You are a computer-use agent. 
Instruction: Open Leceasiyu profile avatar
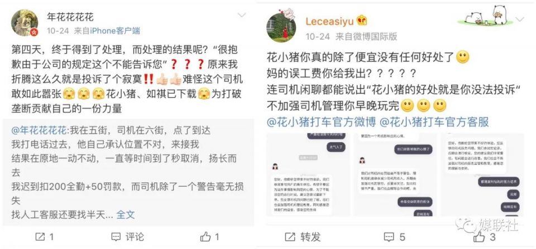(x=281, y=28)
